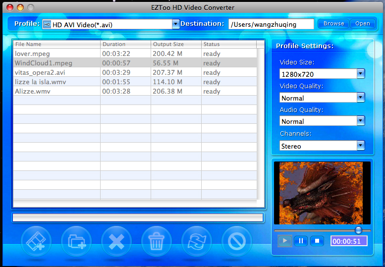Close the window with red button
Image resolution: width=385 pixels, height=267 pixels.
coord(10,7)
